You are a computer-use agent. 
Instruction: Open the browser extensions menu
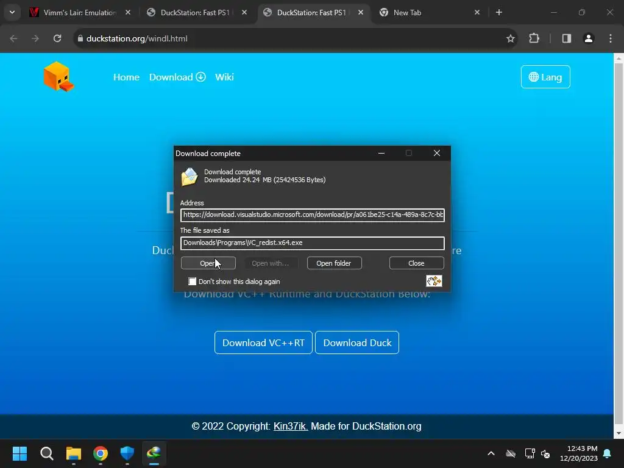(x=534, y=38)
